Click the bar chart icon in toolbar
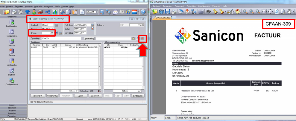296x121 pixels. click(55, 12)
